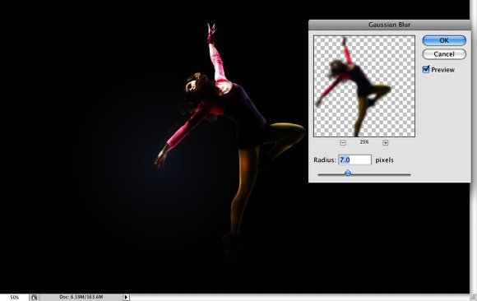This screenshot has height=301, width=477.
Task: Click the horizontal scrollbar of the document window
Action: click(x=299, y=297)
